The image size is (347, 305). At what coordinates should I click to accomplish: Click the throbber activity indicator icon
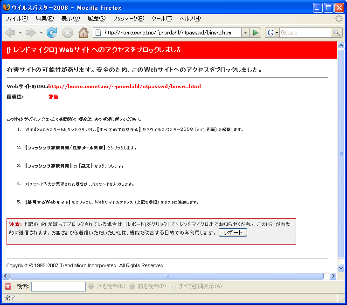pyautogui.click(x=339, y=19)
